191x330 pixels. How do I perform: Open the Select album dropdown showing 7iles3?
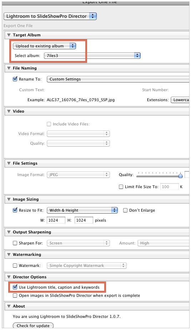pos(92,56)
